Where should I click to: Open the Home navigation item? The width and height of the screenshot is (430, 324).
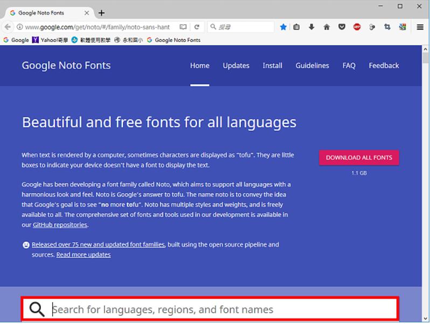[x=199, y=66]
